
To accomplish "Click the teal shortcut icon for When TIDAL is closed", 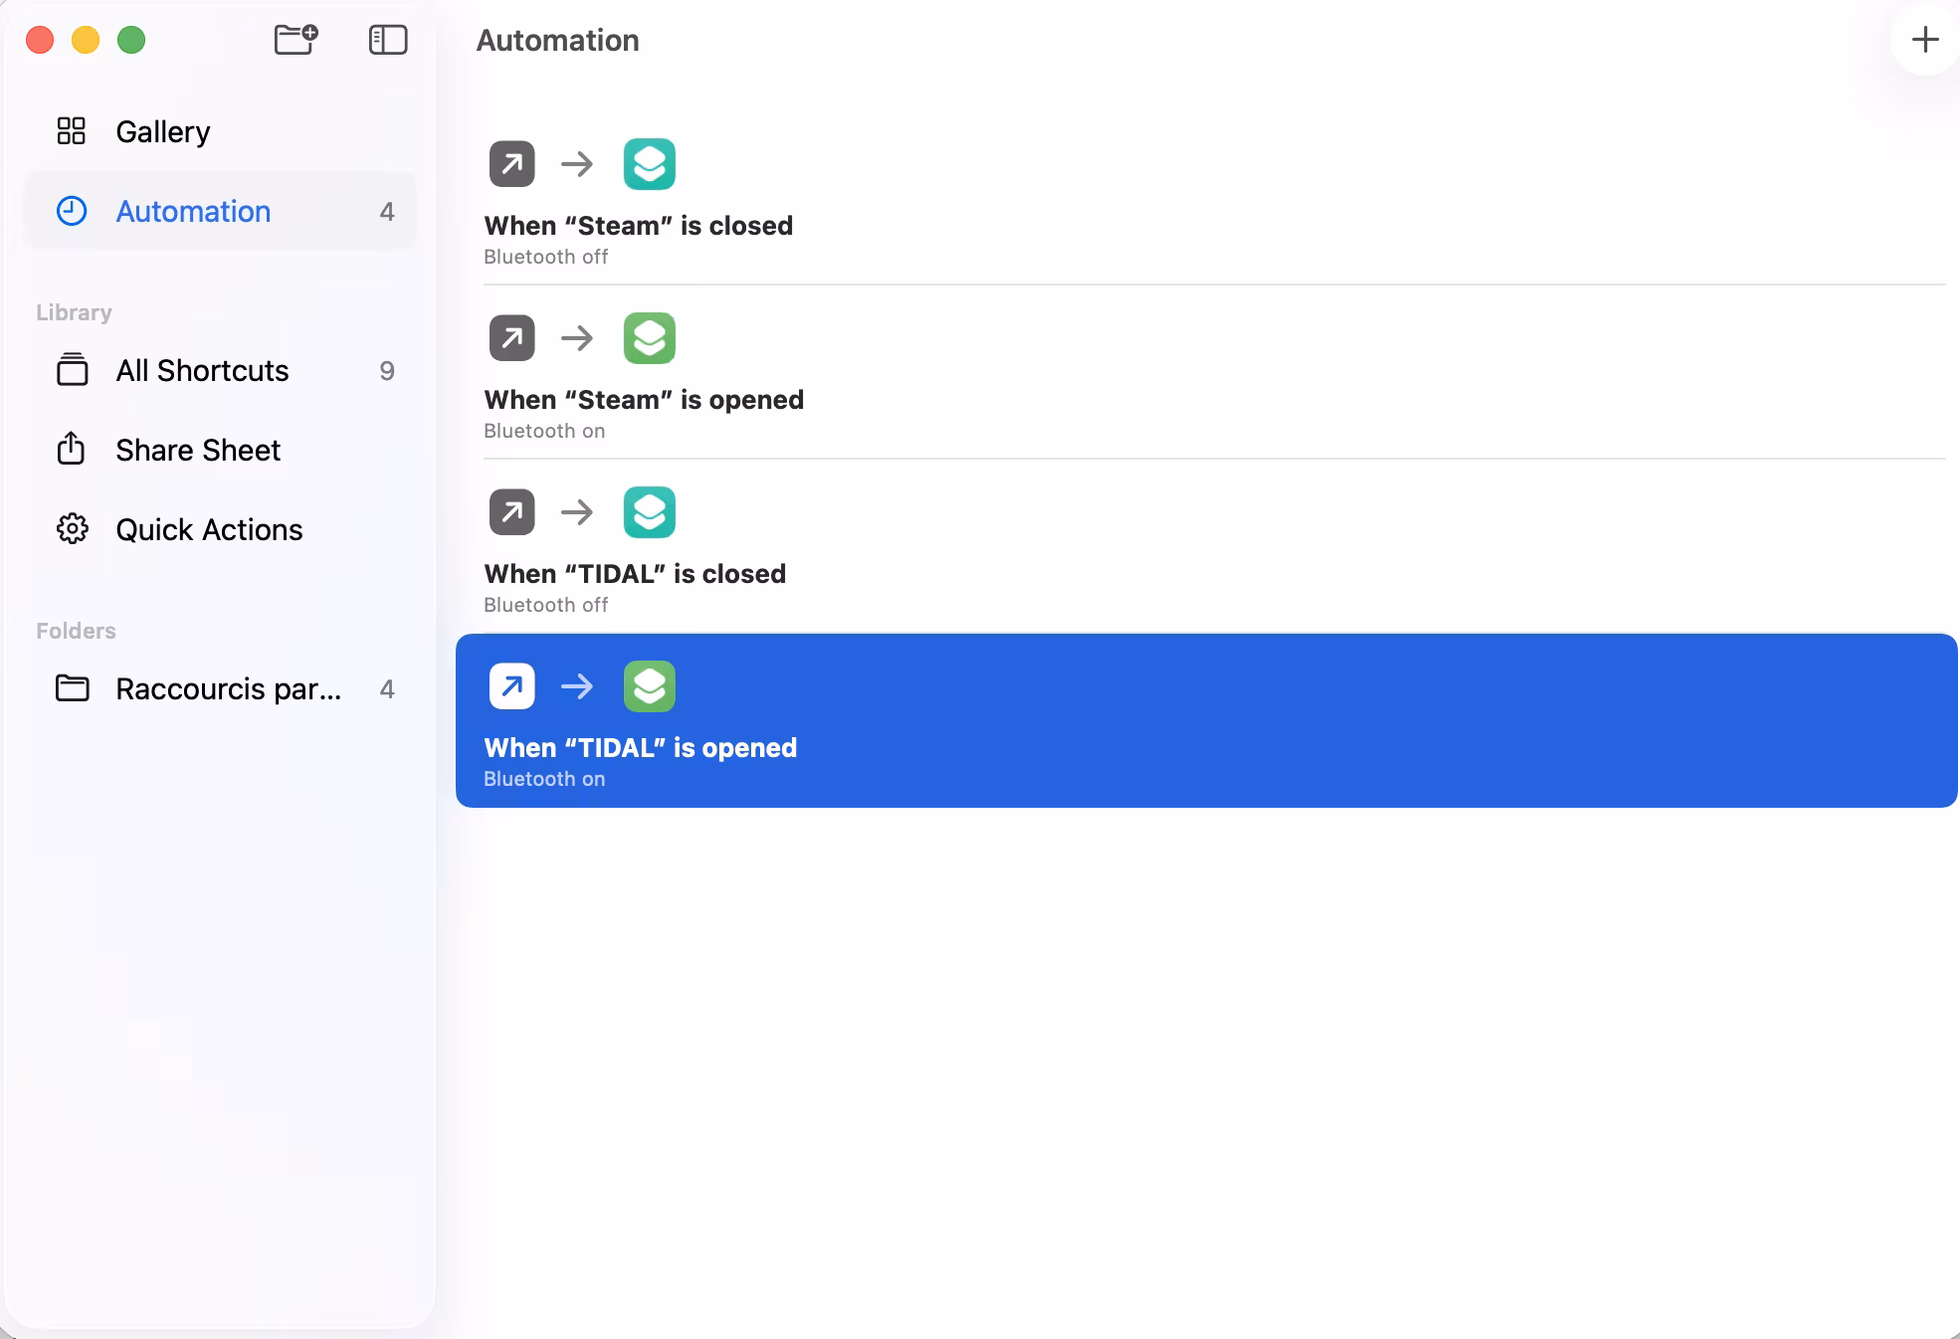I will click(649, 511).
